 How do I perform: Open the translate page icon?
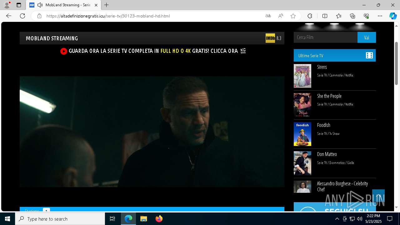[x=268, y=16]
